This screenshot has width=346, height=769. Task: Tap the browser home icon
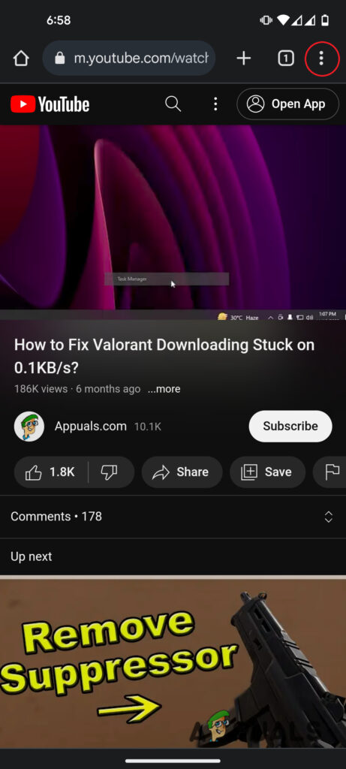21,59
